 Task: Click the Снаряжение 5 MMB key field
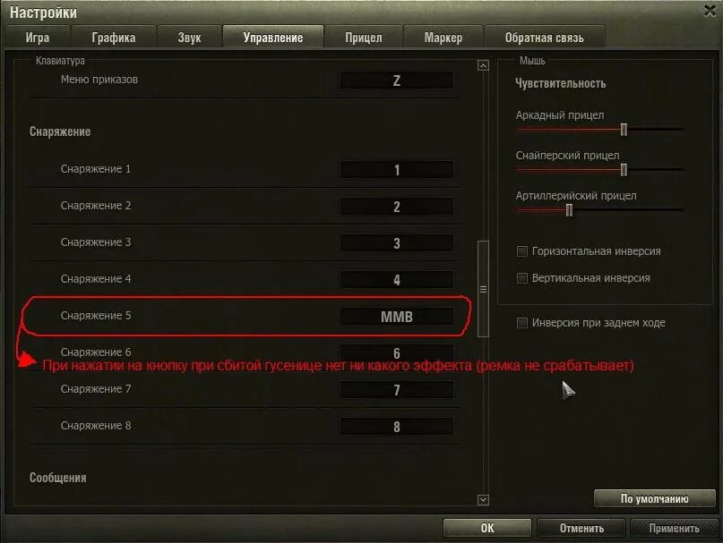click(397, 317)
